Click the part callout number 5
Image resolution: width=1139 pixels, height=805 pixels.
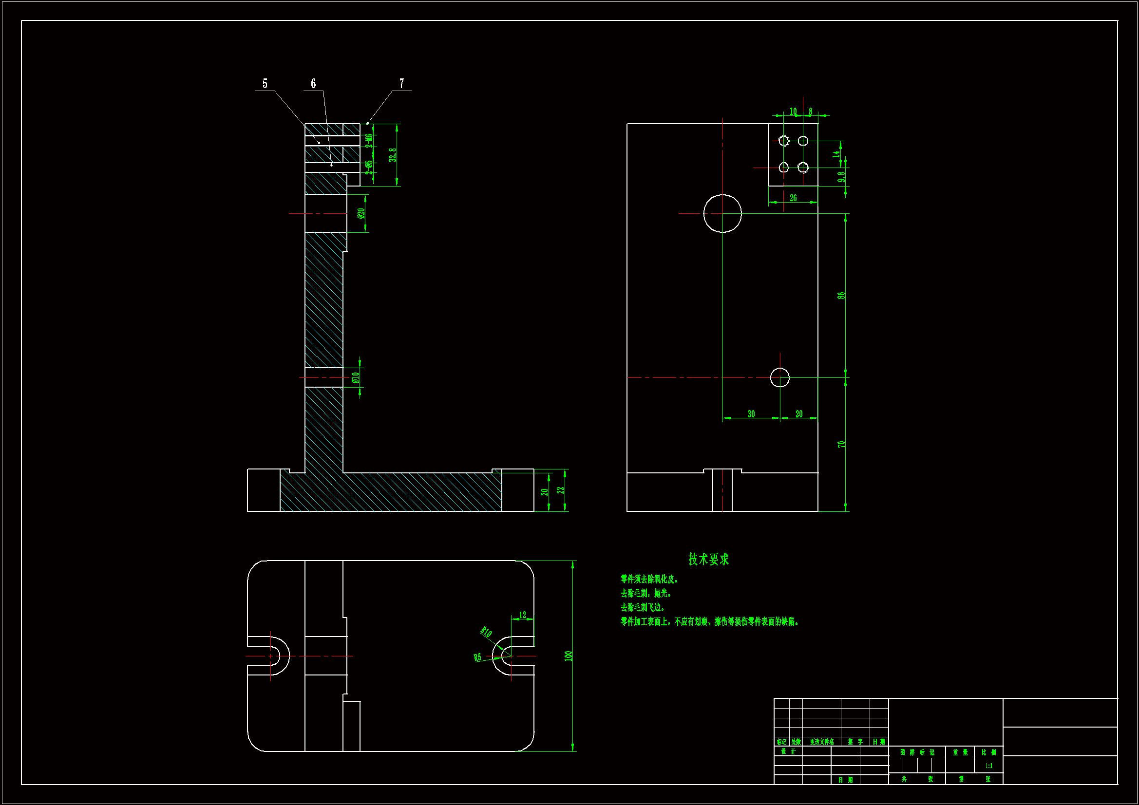(265, 84)
